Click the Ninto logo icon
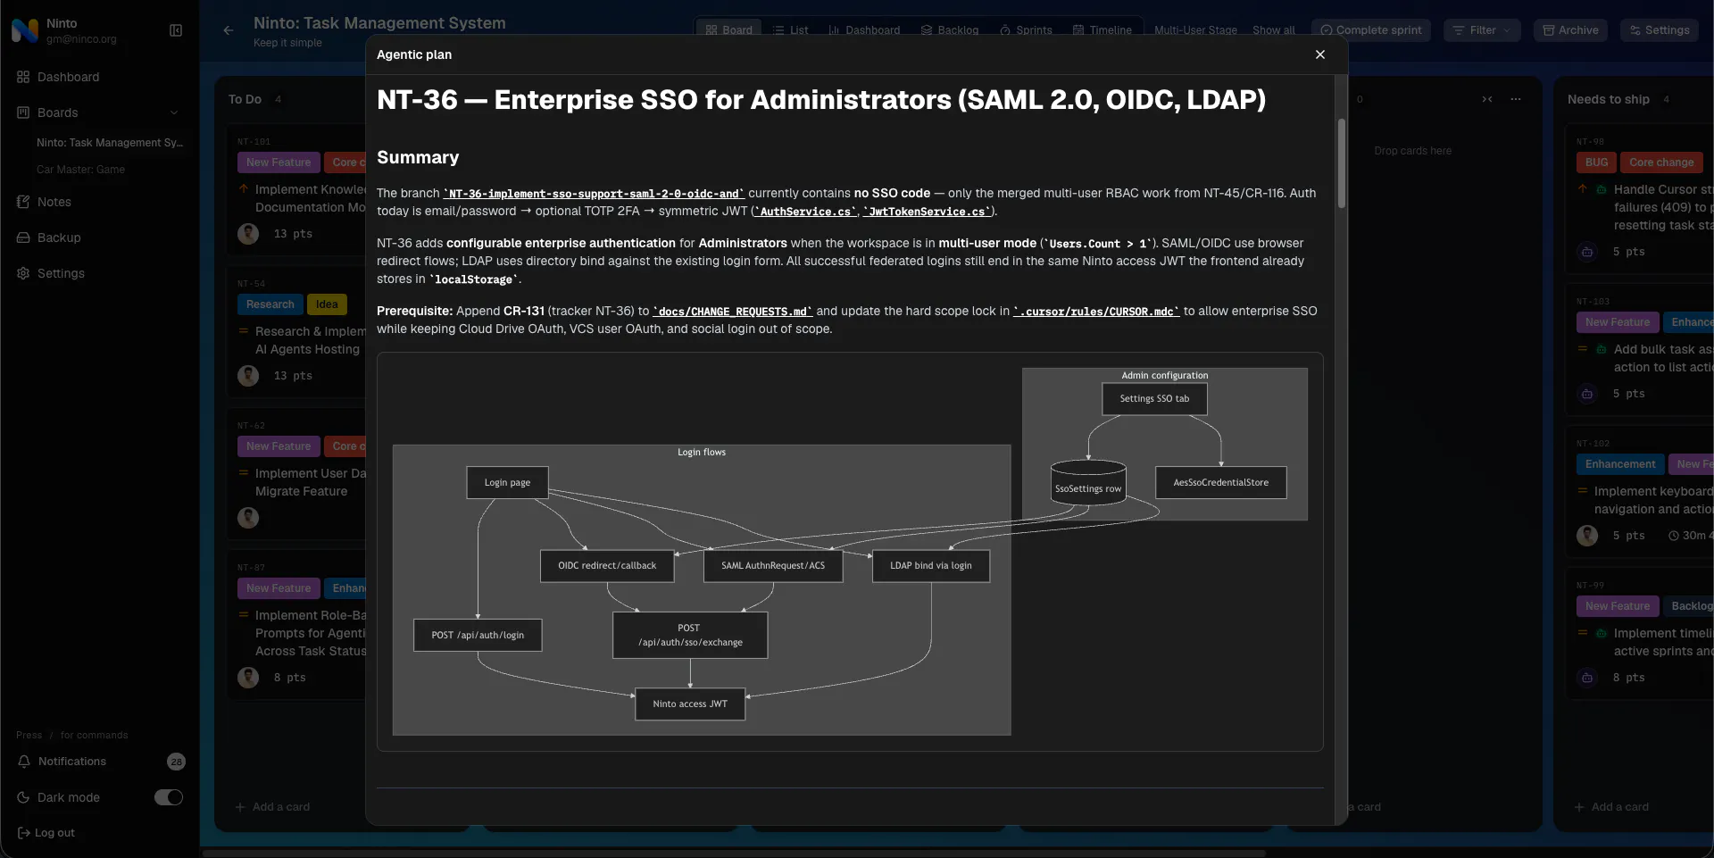1714x858 pixels. tap(25, 31)
